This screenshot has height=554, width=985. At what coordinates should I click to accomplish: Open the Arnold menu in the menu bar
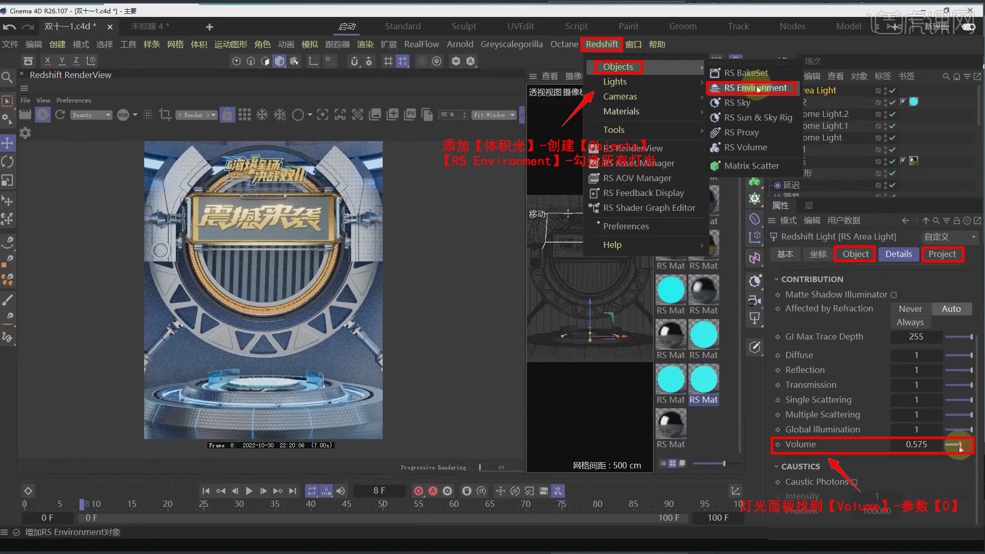click(x=460, y=44)
